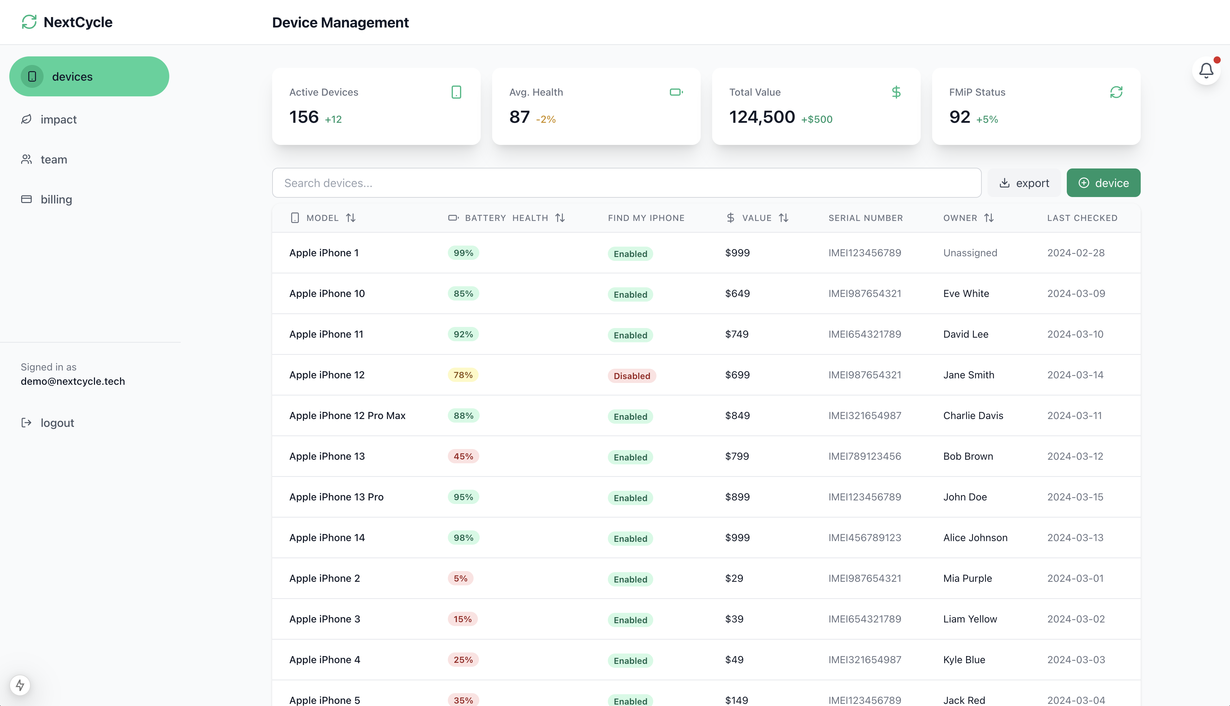Screen dimensions: 1230x706
Task: Click last checked date 2024-03-15
Action: tap(1075, 497)
